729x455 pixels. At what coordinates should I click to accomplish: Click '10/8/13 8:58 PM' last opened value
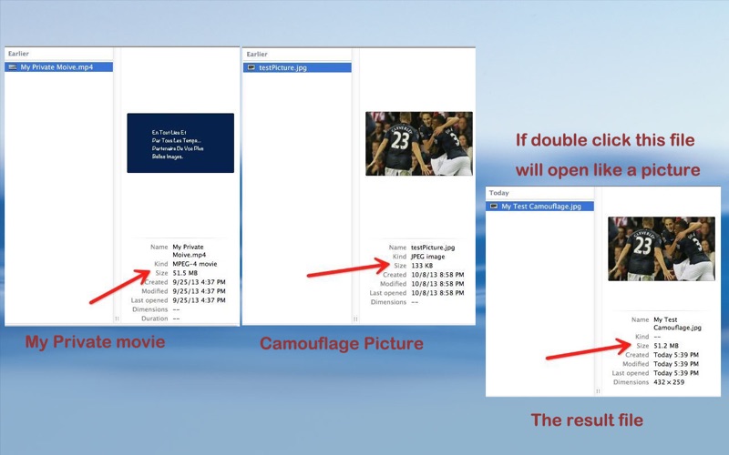coord(437,293)
